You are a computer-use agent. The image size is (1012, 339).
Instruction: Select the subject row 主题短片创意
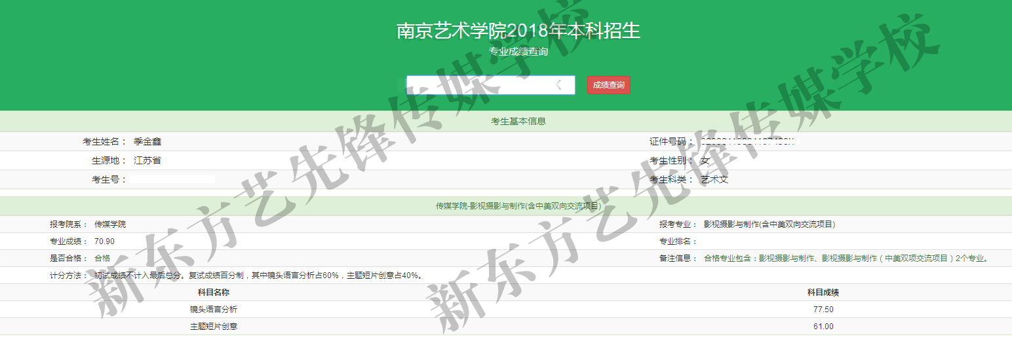click(x=214, y=327)
